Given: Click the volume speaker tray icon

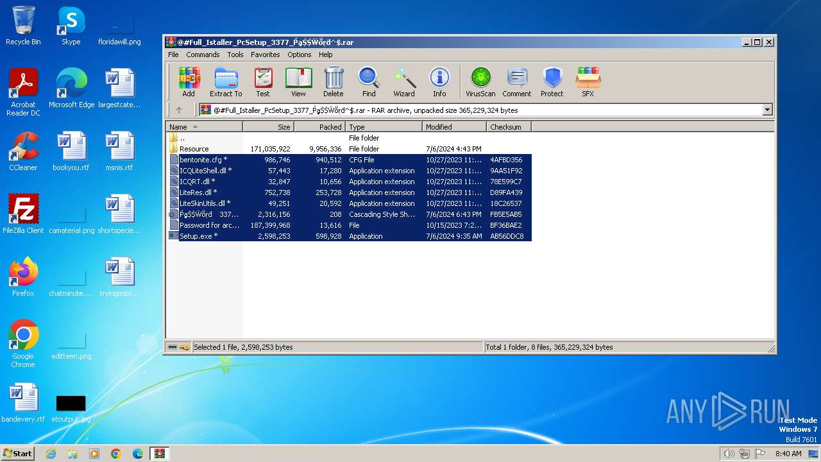Looking at the screenshot, I should coord(729,454).
